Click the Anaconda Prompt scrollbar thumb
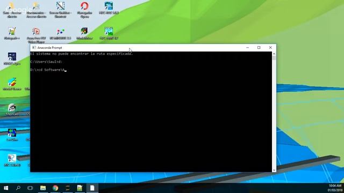Viewport: 344px width, 193px height. [x=274, y=58]
